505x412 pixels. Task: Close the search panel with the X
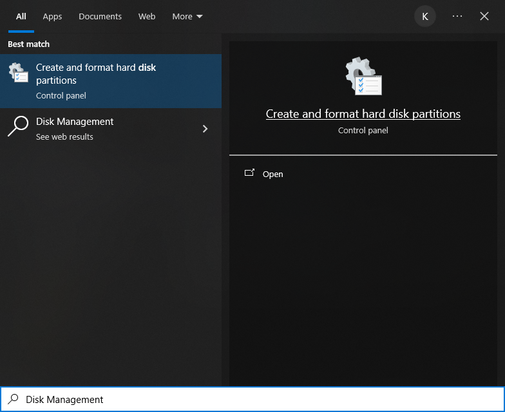[x=484, y=16]
